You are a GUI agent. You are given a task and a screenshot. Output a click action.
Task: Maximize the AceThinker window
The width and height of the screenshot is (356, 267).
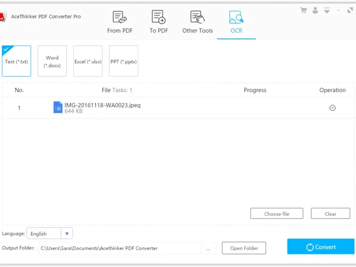pos(350,10)
